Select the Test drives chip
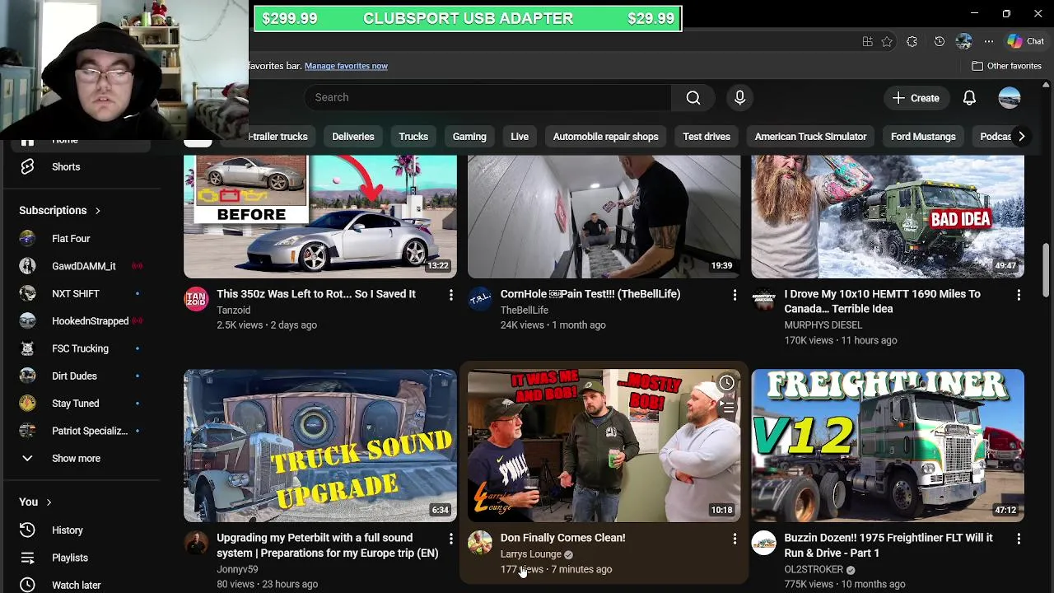This screenshot has height=593, width=1054. [707, 137]
